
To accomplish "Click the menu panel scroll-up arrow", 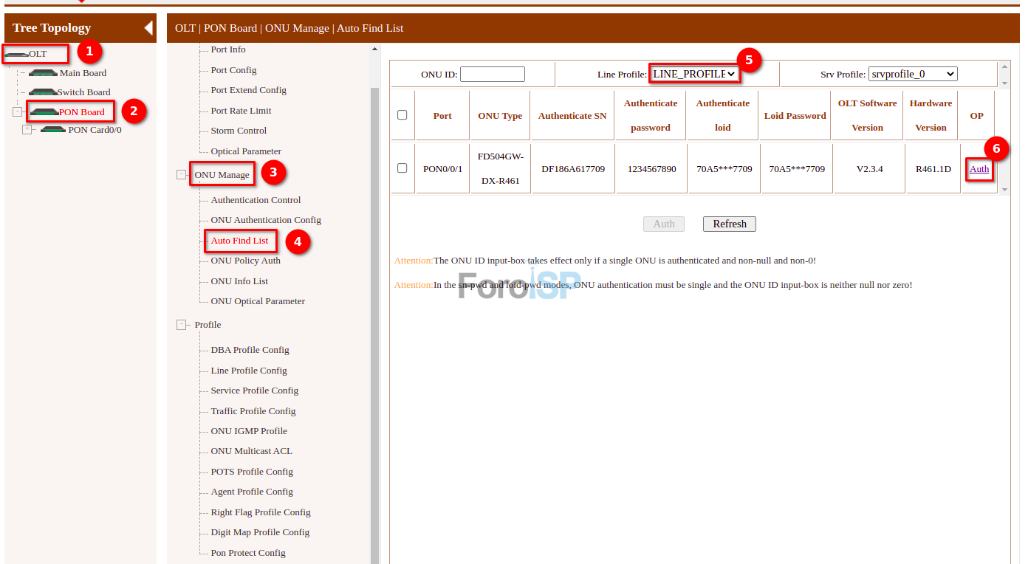I will pyautogui.click(x=374, y=49).
